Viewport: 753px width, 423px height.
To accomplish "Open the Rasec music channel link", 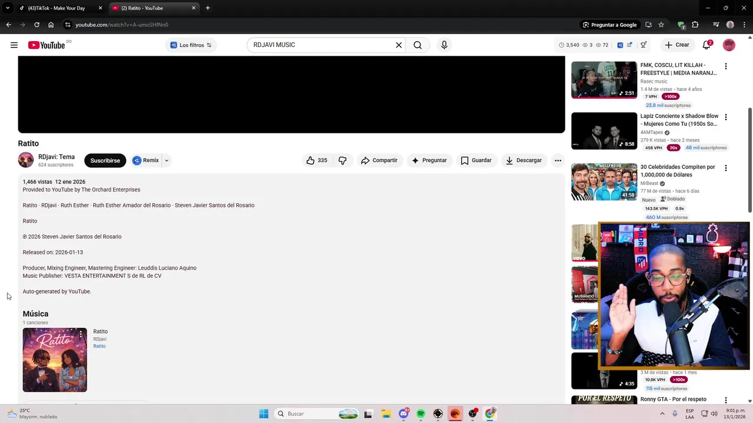I will (x=654, y=82).
